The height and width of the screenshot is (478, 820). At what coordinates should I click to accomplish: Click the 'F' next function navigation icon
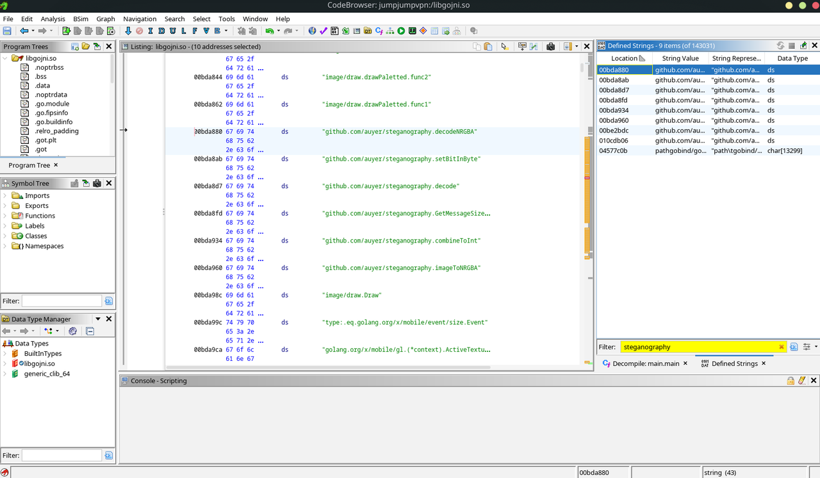point(195,31)
